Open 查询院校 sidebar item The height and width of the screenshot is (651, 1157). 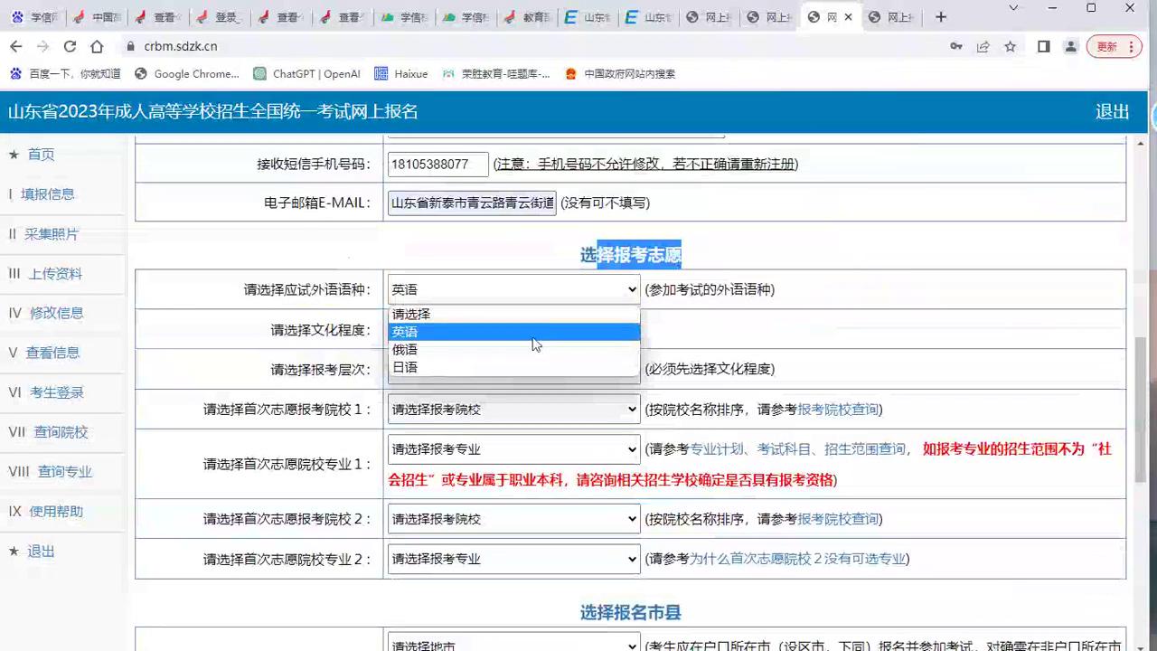pyautogui.click(x=61, y=432)
